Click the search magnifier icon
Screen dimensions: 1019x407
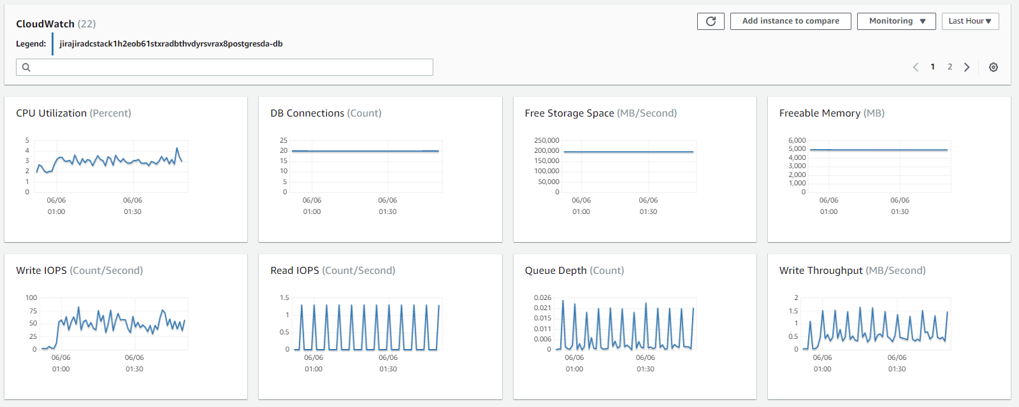tap(26, 68)
